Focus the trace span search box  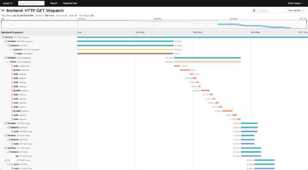[271, 10]
